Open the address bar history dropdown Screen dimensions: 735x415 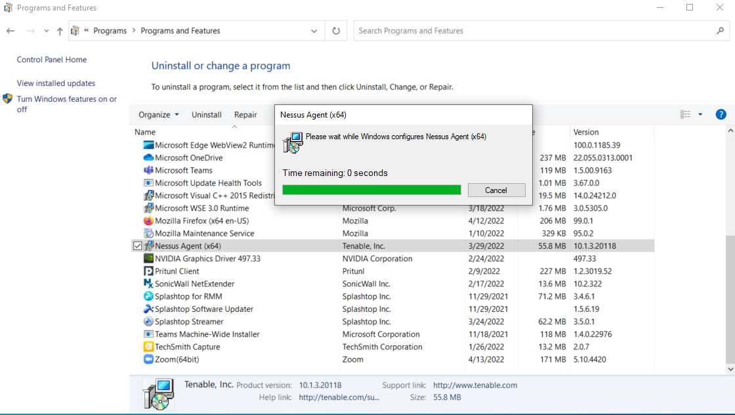pos(314,30)
